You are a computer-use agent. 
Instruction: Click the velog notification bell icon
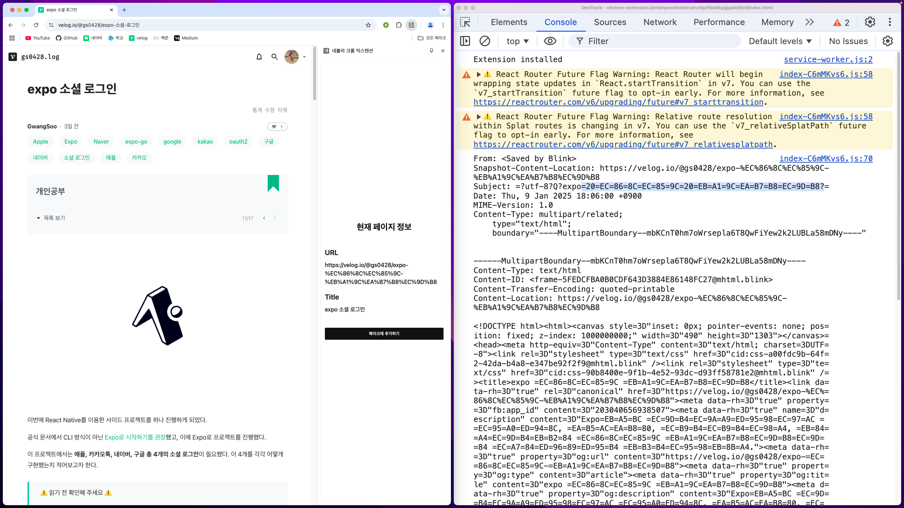pos(259,57)
